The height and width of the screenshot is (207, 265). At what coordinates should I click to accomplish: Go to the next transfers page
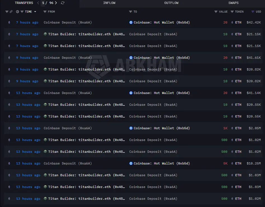click(56, 3)
